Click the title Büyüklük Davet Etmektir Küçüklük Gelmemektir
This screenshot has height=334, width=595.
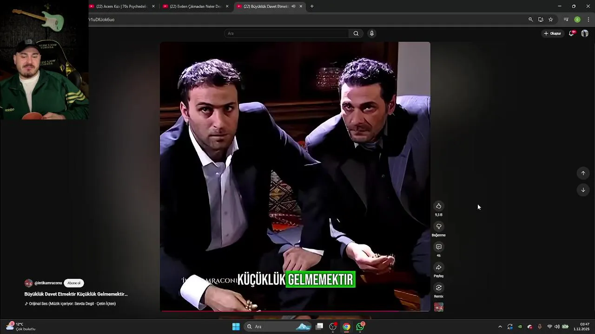76,294
